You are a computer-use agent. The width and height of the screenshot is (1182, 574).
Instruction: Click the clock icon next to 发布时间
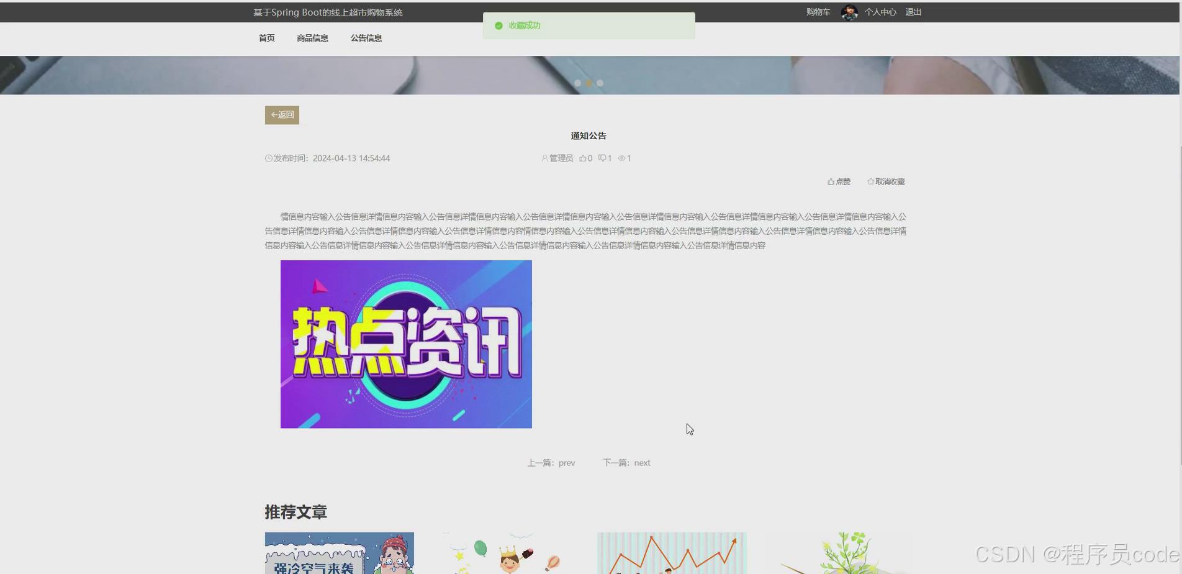[268, 158]
